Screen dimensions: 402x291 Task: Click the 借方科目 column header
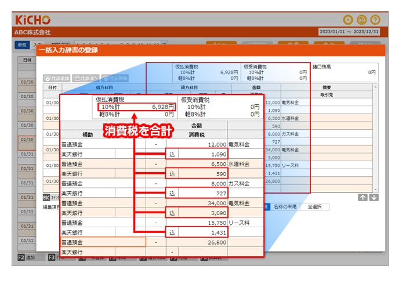pyautogui.click(x=104, y=88)
